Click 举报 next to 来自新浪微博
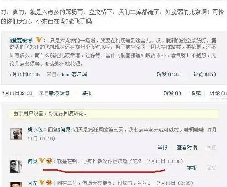Screen dimensions: 227x187 tap(87, 93)
